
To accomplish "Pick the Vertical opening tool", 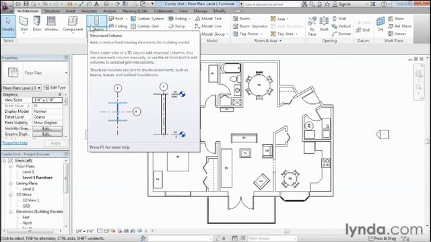I will tap(341, 26).
